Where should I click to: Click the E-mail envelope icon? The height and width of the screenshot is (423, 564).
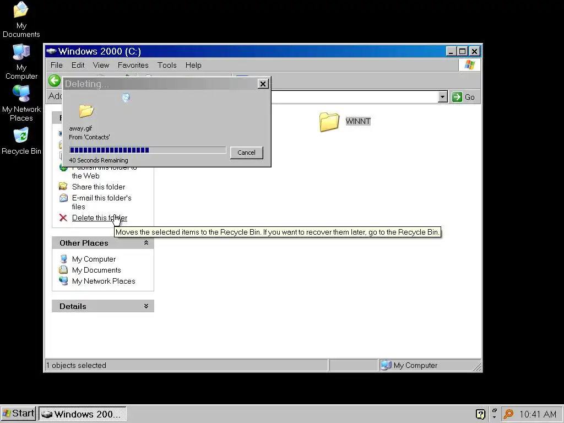coord(63,198)
